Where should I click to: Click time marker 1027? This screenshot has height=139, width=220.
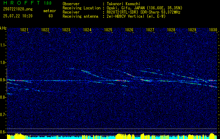pyautogui.click(x=150, y=30)
